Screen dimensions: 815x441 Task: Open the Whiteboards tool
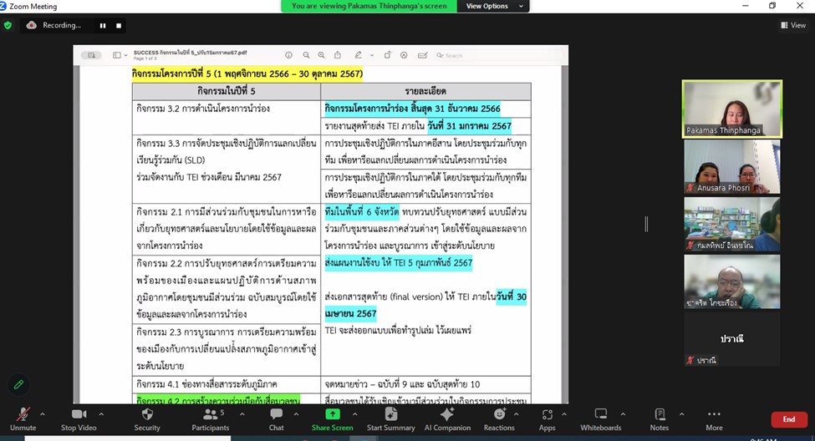(600, 418)
